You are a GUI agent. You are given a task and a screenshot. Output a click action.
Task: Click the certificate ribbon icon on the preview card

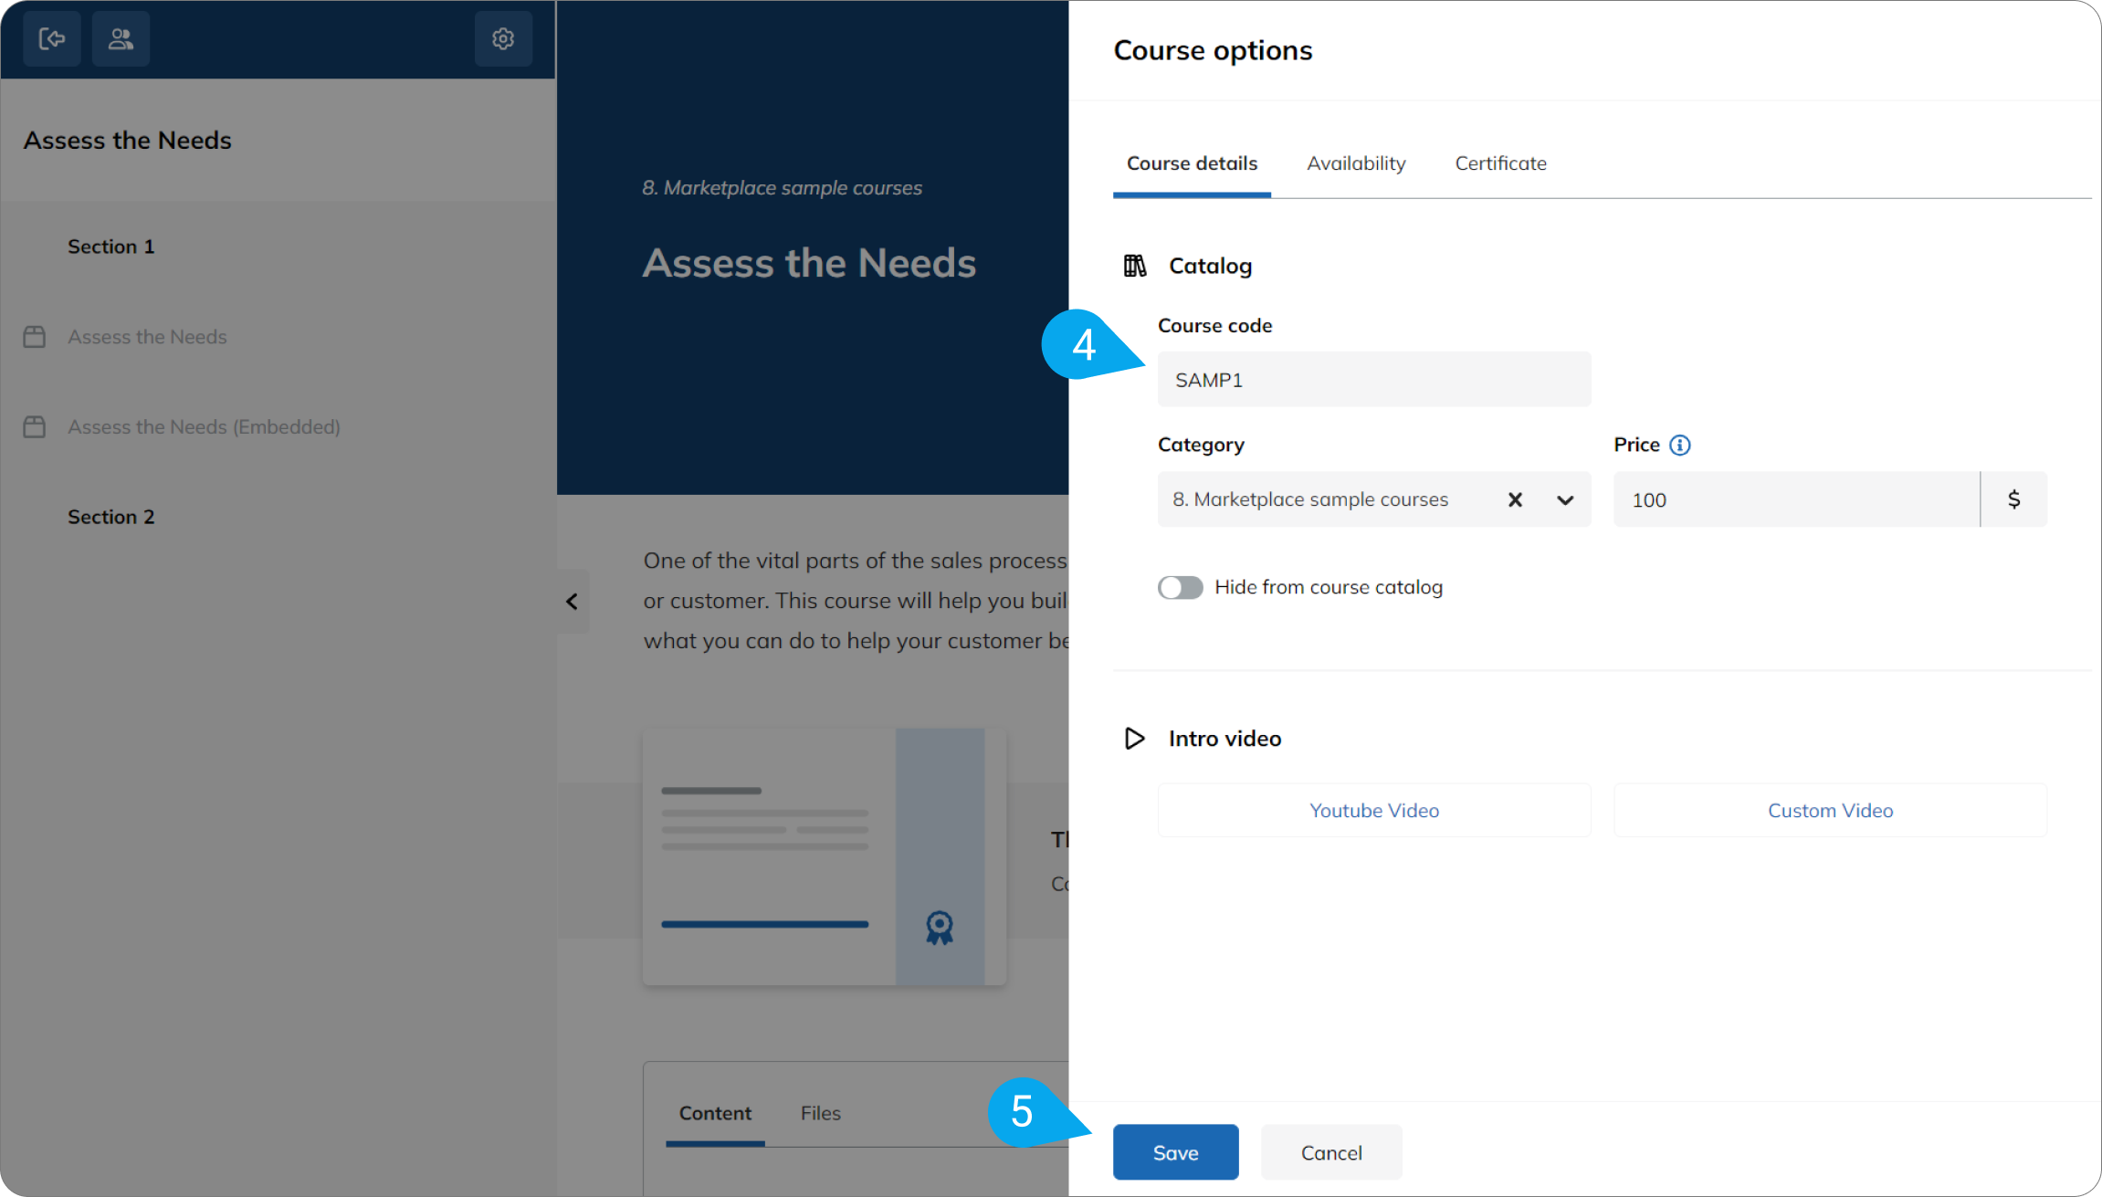(x=938, y=928)
